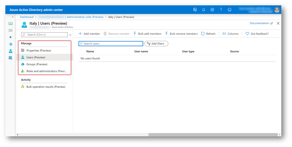Sort by Name column header
This screenshot has height=147, width=292.
(90, 51)
